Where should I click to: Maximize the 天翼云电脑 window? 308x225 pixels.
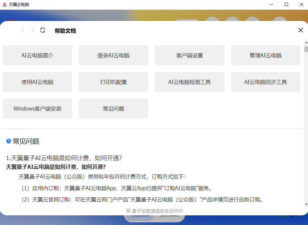(286, 5)
